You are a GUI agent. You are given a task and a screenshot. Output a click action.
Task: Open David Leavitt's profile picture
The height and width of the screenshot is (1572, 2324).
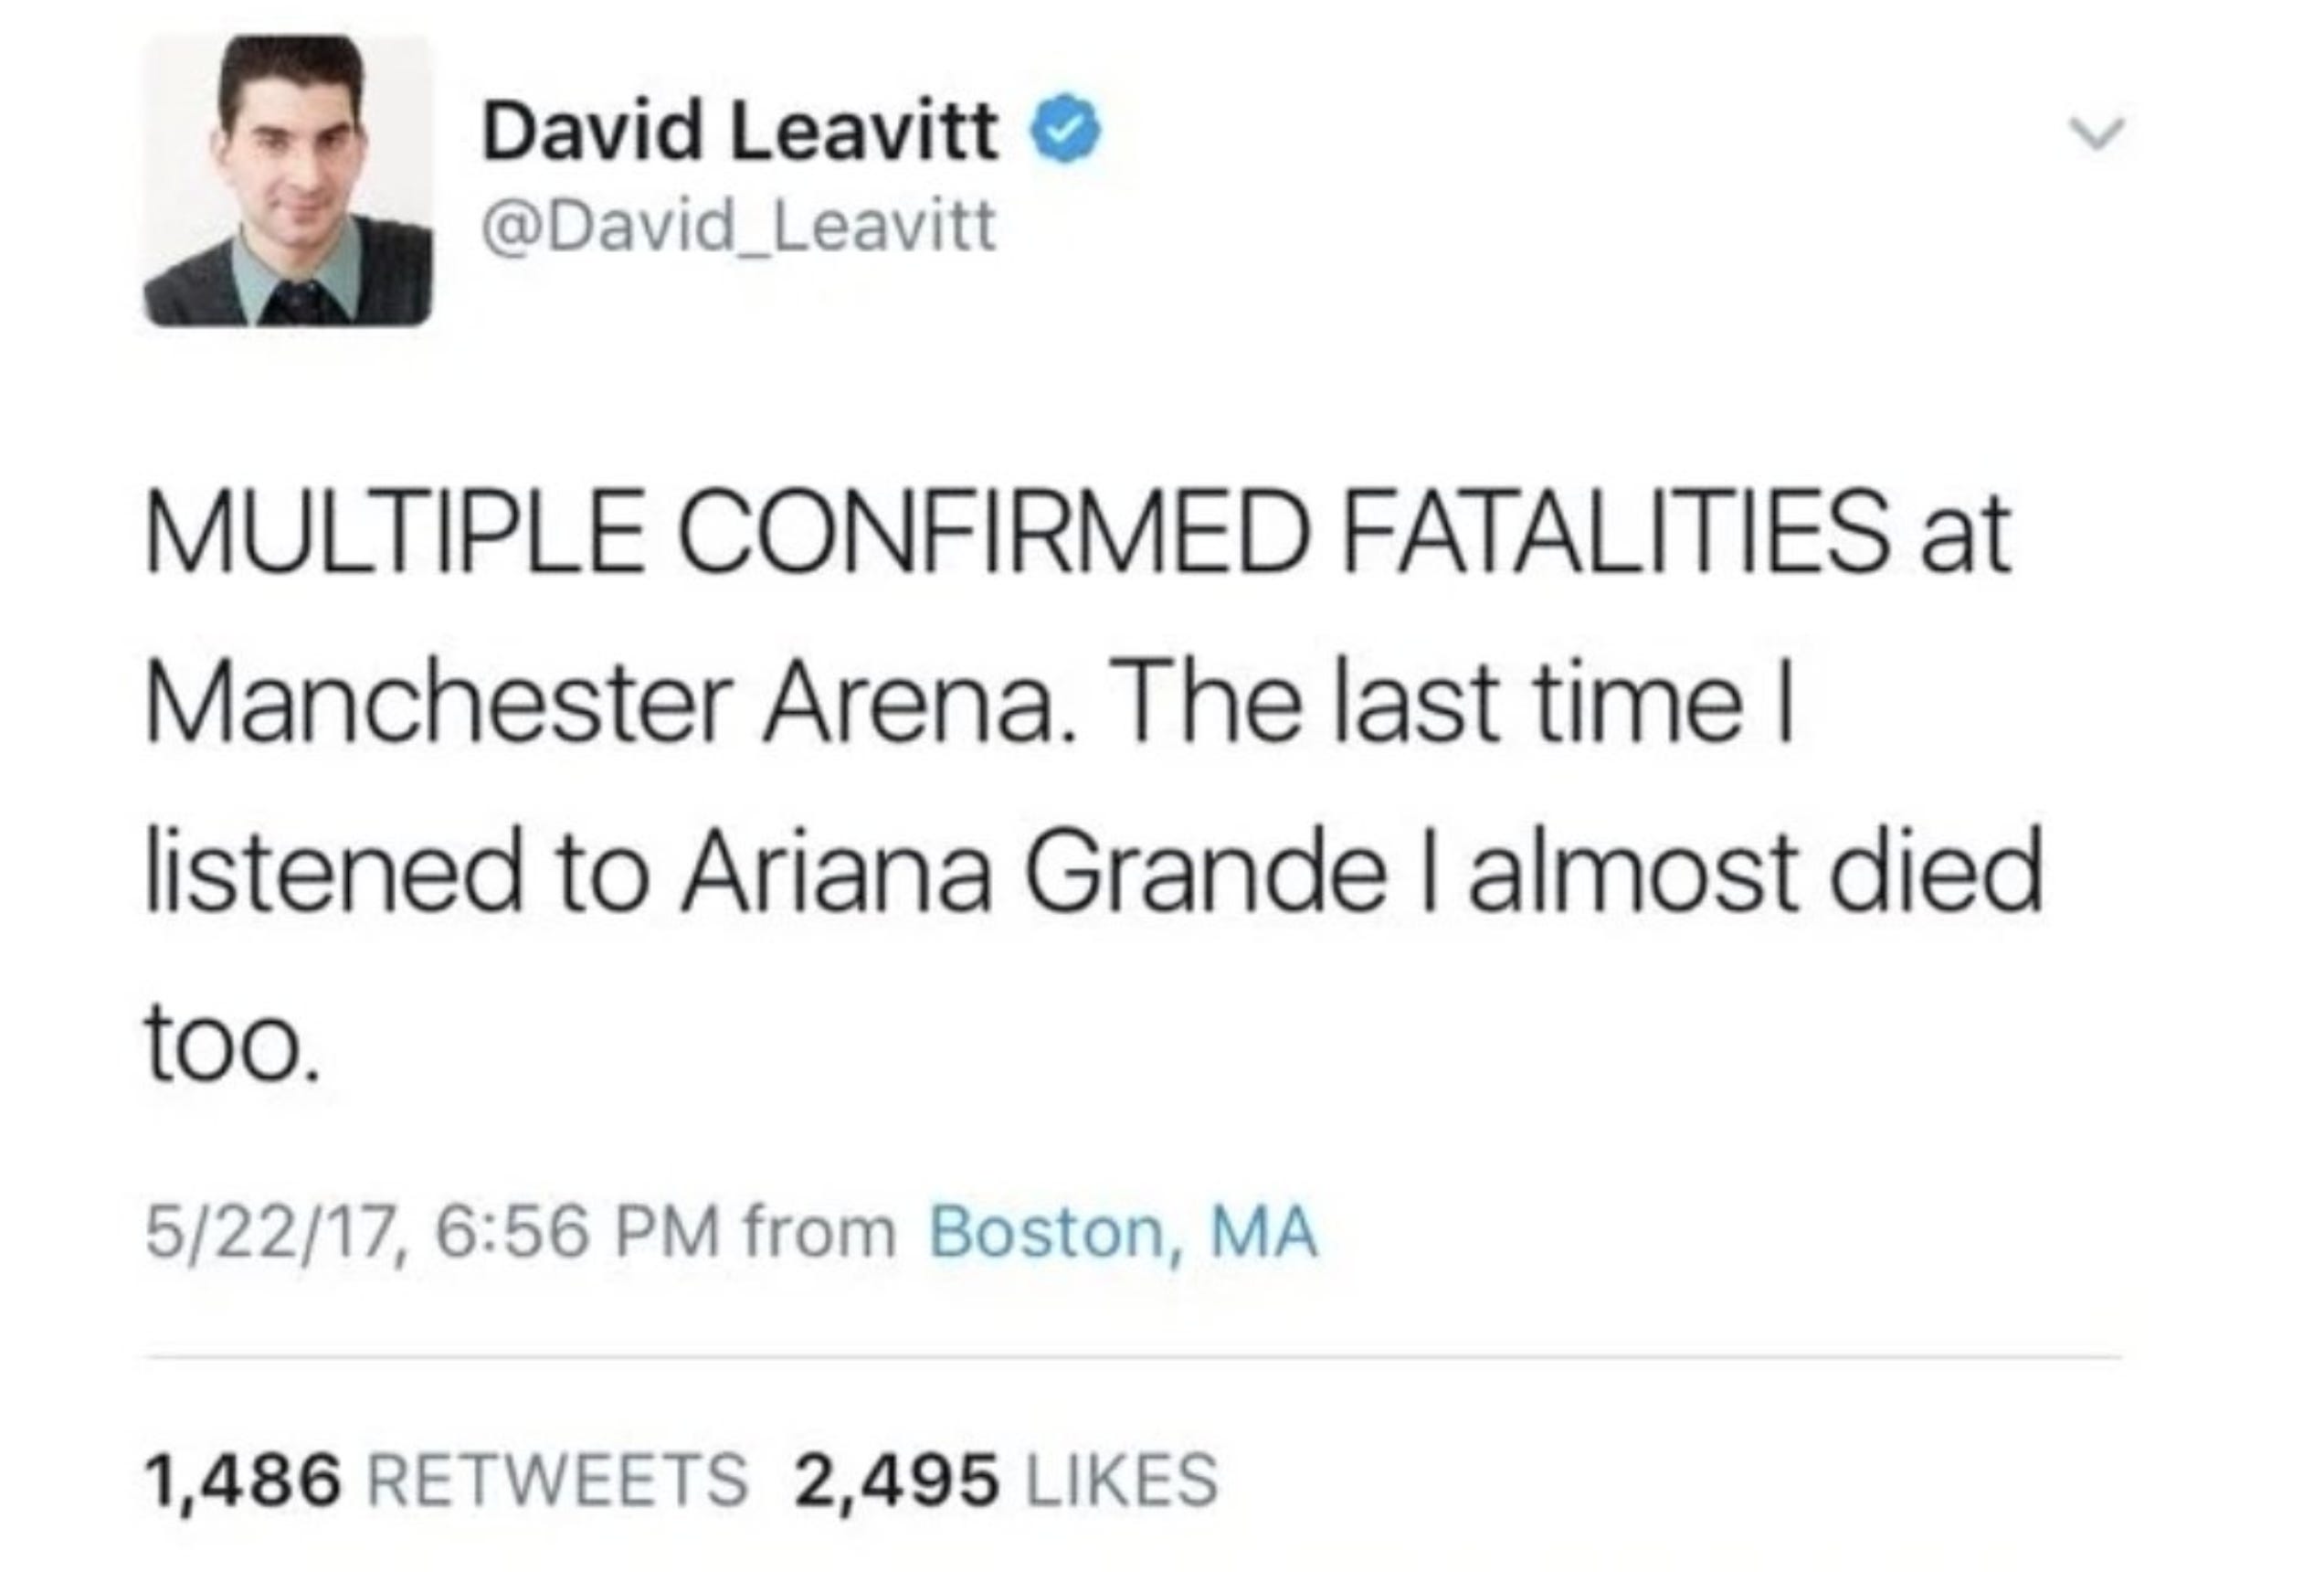point(288,180)
